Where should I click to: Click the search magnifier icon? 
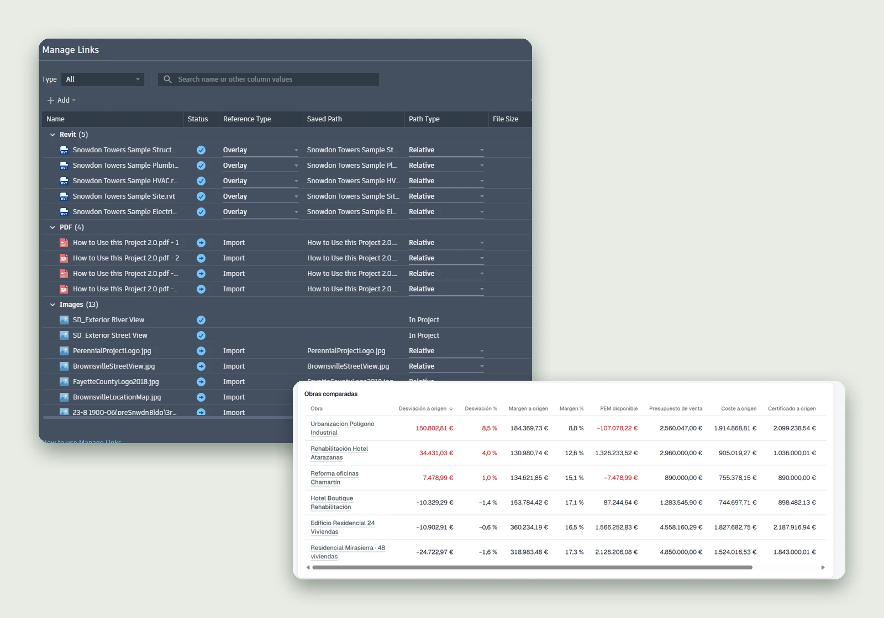(x=167, y=79)
